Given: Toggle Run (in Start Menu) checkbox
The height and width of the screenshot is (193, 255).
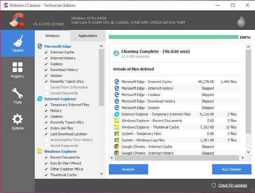Looking at the screenshot, I should [46, 163].
